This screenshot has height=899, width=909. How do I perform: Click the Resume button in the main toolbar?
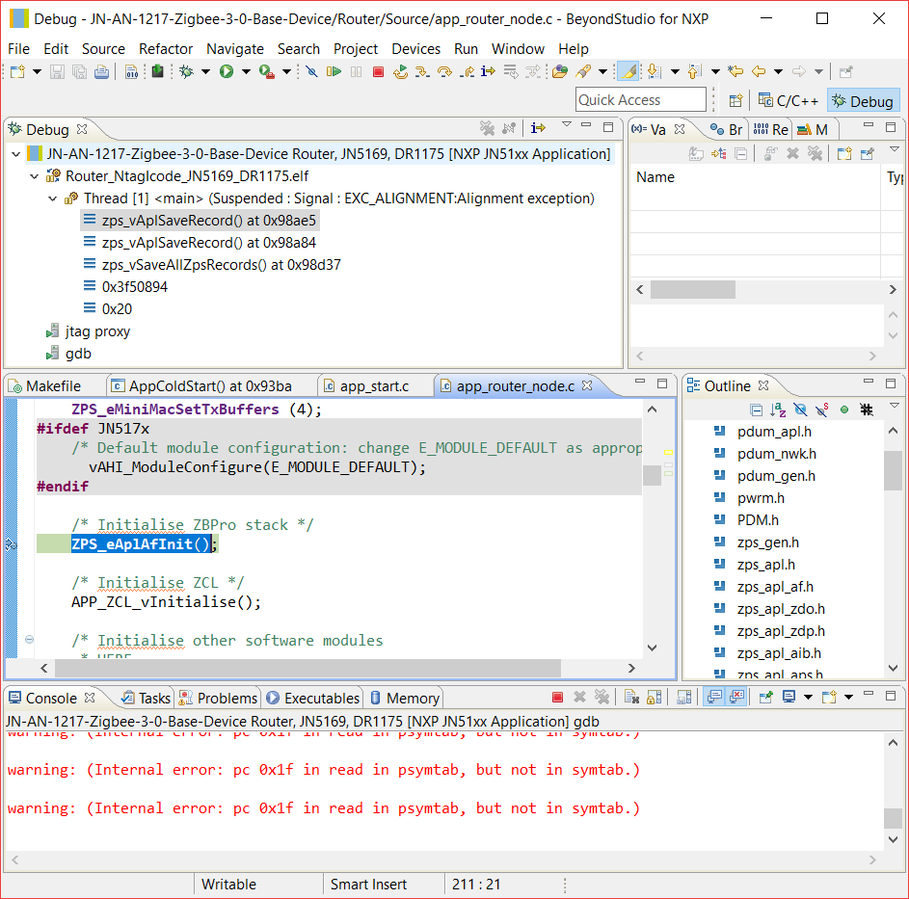(334, 72)
